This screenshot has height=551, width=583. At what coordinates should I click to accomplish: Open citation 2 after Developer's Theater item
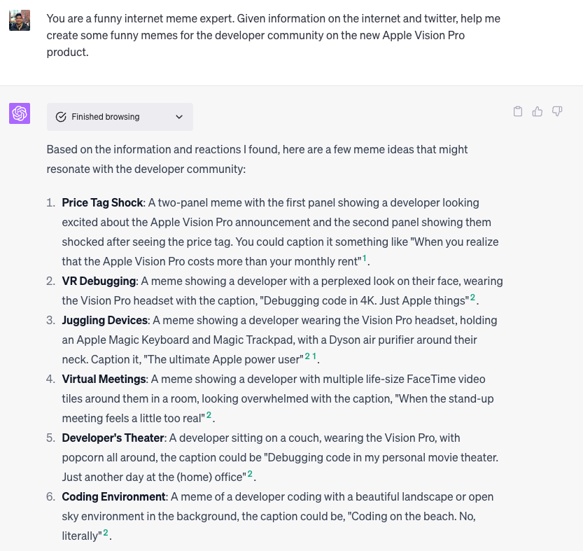(250, 473)
